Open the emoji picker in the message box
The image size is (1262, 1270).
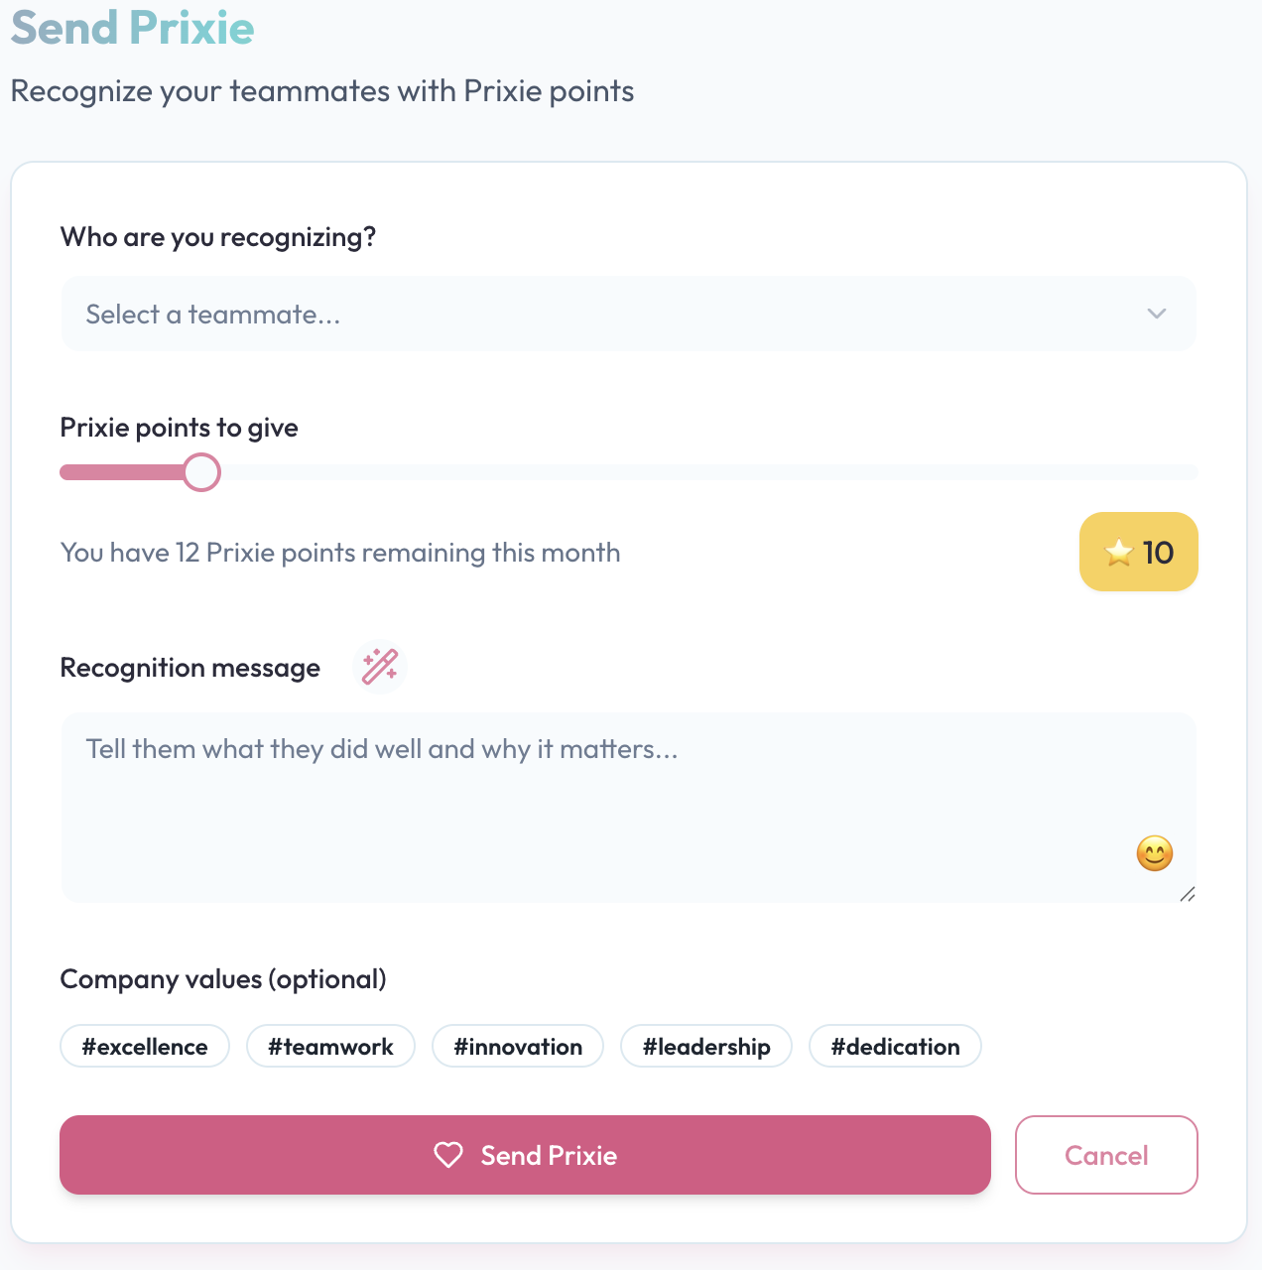1154,852
